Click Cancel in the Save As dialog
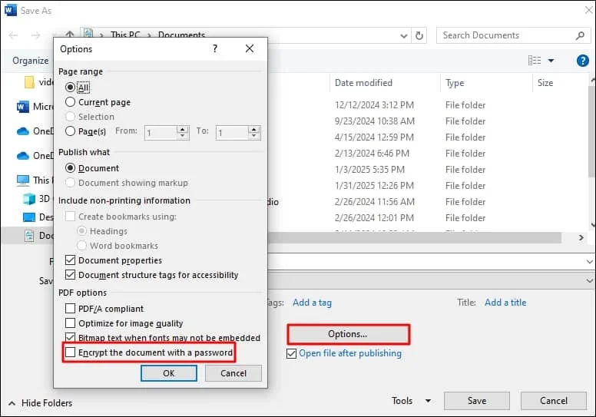The height and width of the screenshot is (417, 596). (x=554, y=401)
